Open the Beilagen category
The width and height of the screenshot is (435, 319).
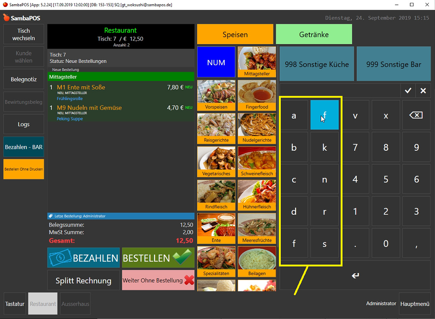(x=257, y=261)
